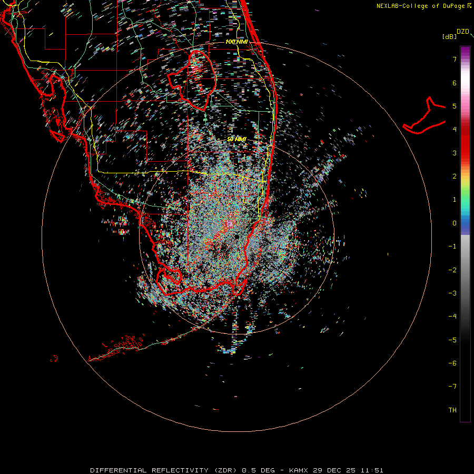
Task: Click the 3 value on the dB scale
Action: tap(455, 153)
